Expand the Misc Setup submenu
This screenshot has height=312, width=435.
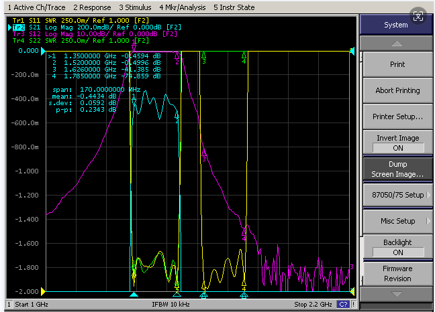click(397, 221)
